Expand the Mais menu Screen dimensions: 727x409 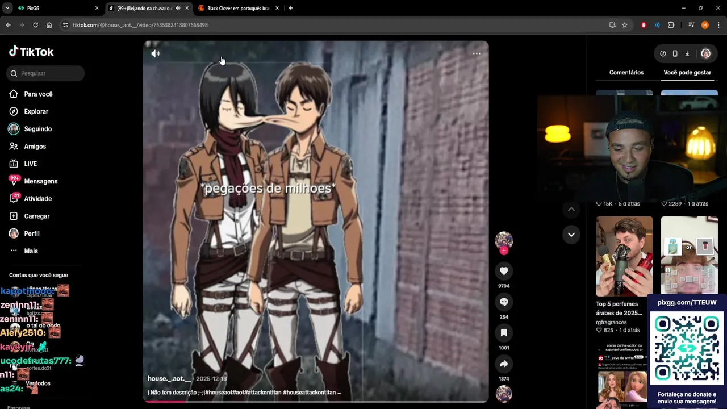point(31,251)
